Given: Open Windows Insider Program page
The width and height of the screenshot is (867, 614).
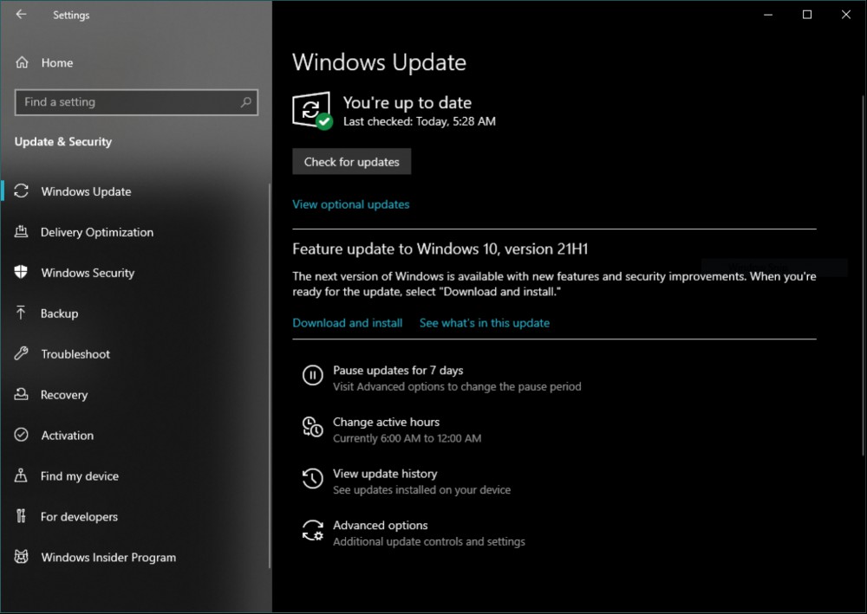Looking at the screenshot, I should (135, 557).
